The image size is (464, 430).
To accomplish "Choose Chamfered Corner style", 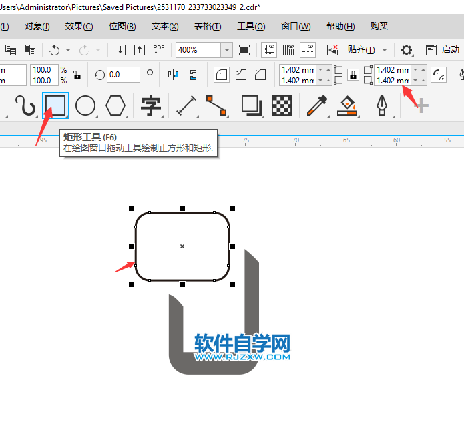I will coord(260,75).
